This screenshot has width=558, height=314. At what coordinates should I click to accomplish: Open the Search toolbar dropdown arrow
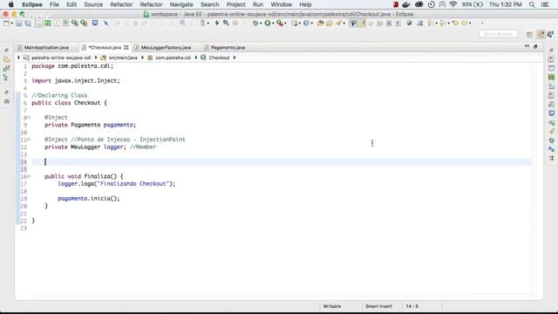344,24
